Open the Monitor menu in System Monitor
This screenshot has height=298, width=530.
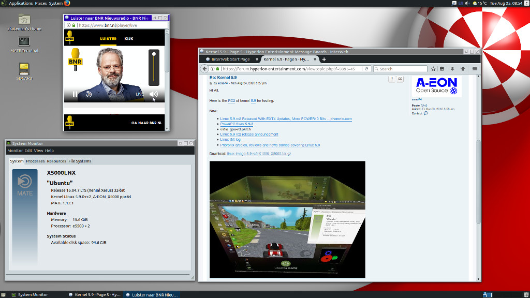[x=15, y=151]
